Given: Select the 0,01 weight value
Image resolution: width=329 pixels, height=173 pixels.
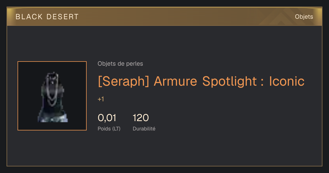Looking at the screenshot, I should tap(107, 118).
